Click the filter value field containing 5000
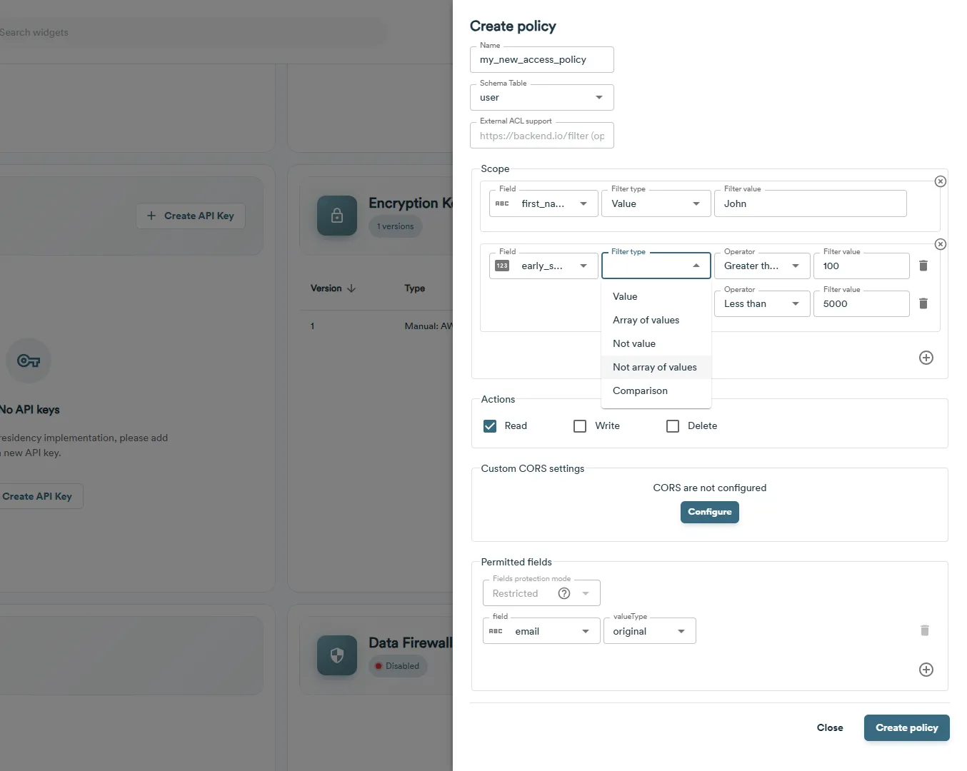The image size is (967, 771). click(861, 303)
